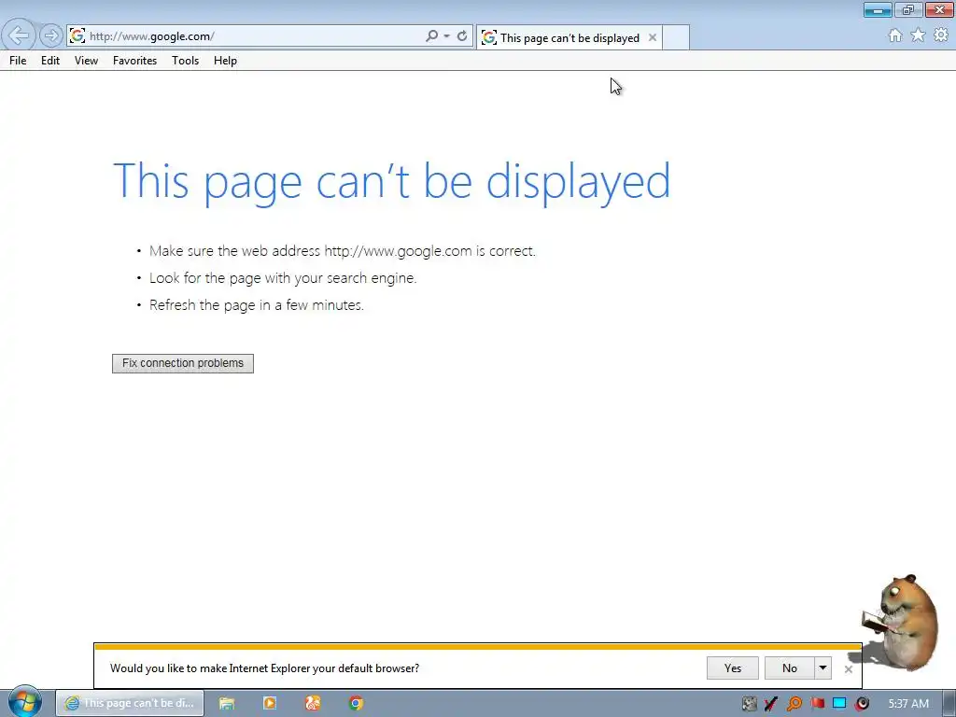956x717 pixels.
Task: Open the Home page via house icon
Action: (x=895, y=35)
